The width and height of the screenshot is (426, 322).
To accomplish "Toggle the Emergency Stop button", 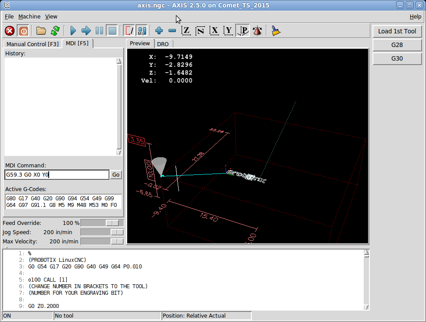I will [x=10, y=31].
